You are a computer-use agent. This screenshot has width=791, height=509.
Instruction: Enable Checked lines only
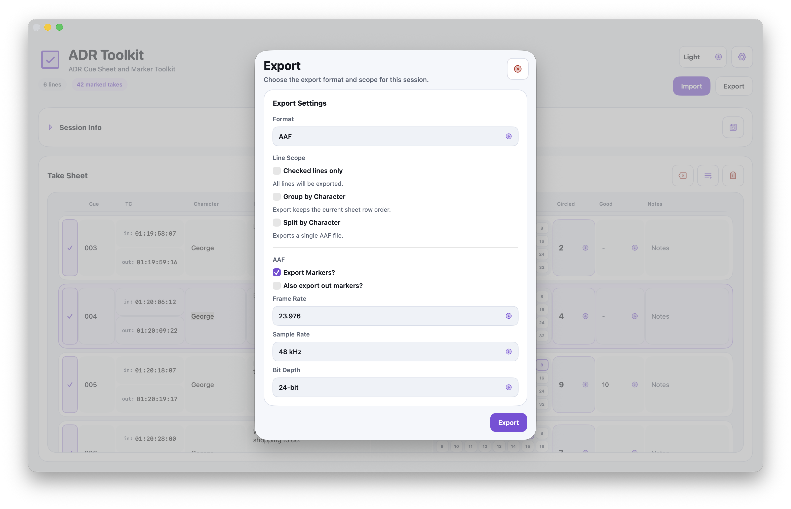click(x=276, y=171)
